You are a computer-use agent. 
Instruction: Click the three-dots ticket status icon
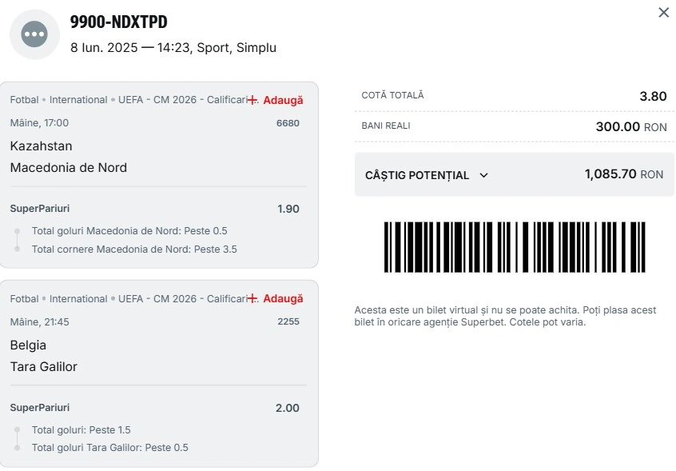[34, 34]
